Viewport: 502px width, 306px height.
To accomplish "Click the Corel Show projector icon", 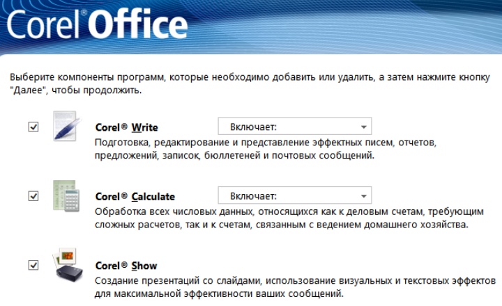I will tap(68, 265).
